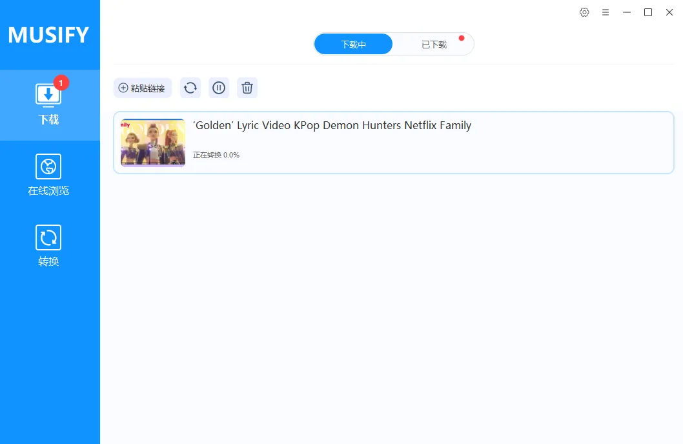This screenshot has height=444, width=683.
Task: Switch to the 下载中 (Downloading) tab
Action: point(353,44)
